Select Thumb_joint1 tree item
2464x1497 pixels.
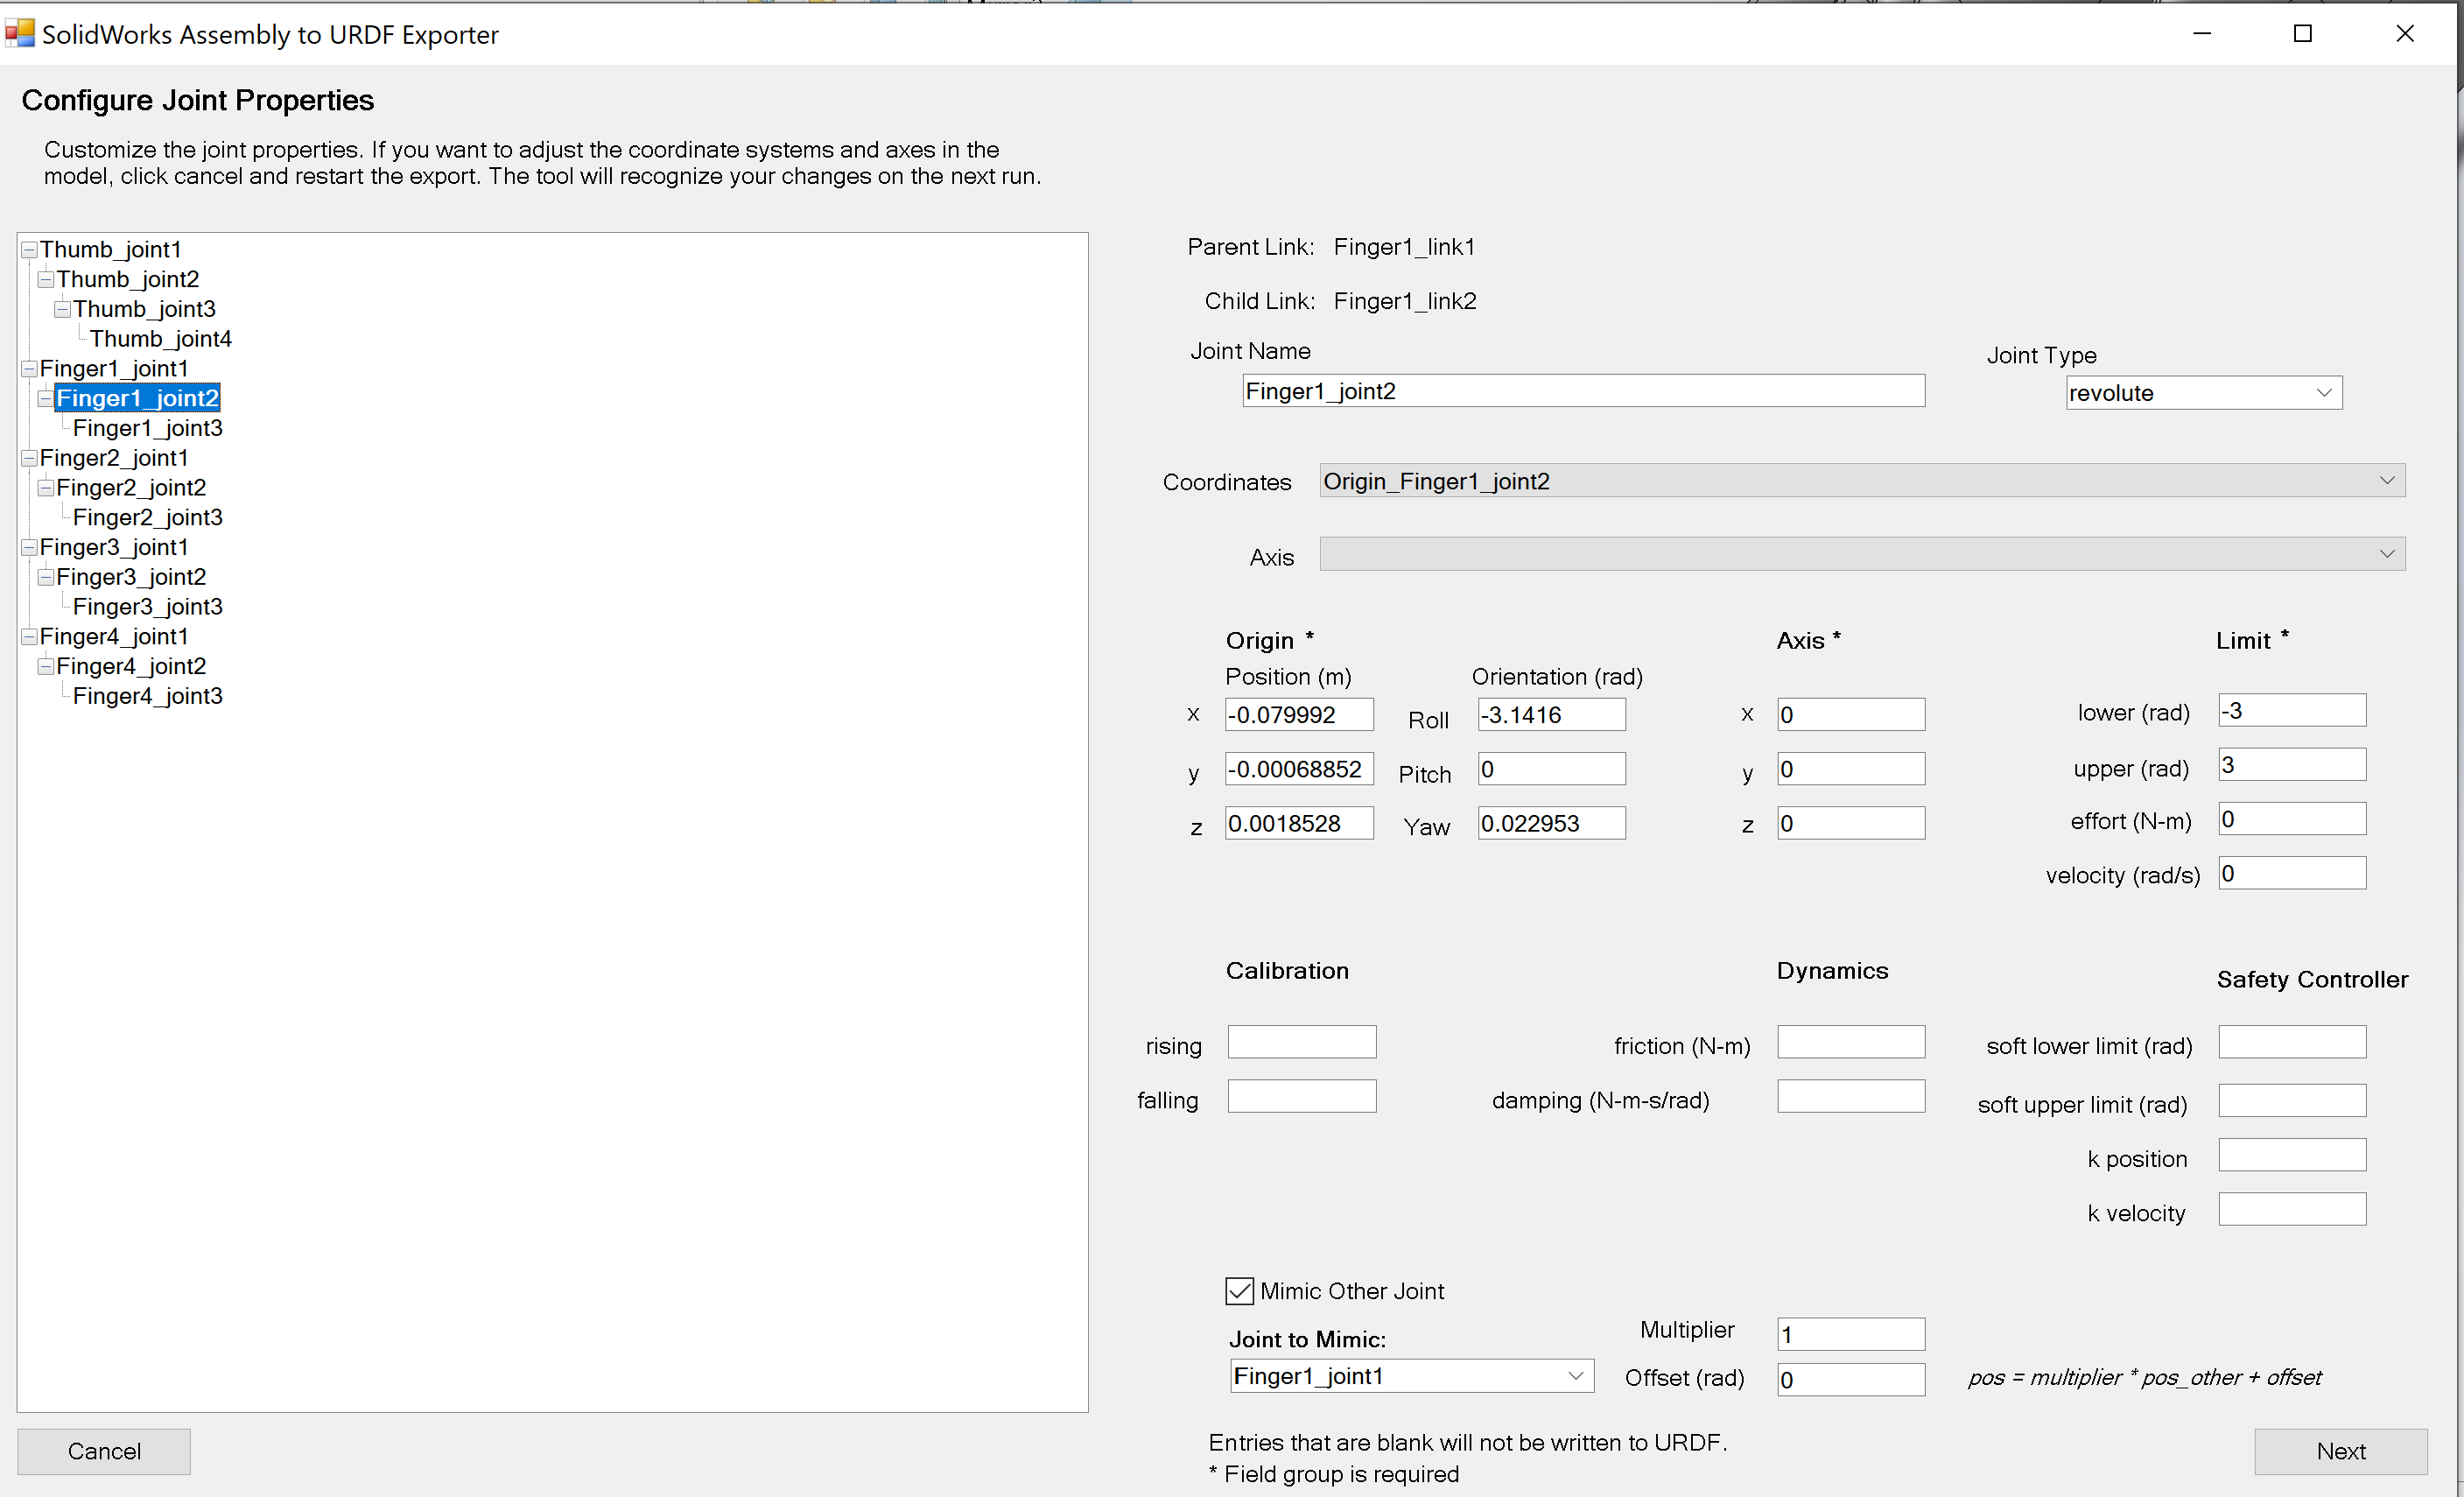tap(111, 250)
